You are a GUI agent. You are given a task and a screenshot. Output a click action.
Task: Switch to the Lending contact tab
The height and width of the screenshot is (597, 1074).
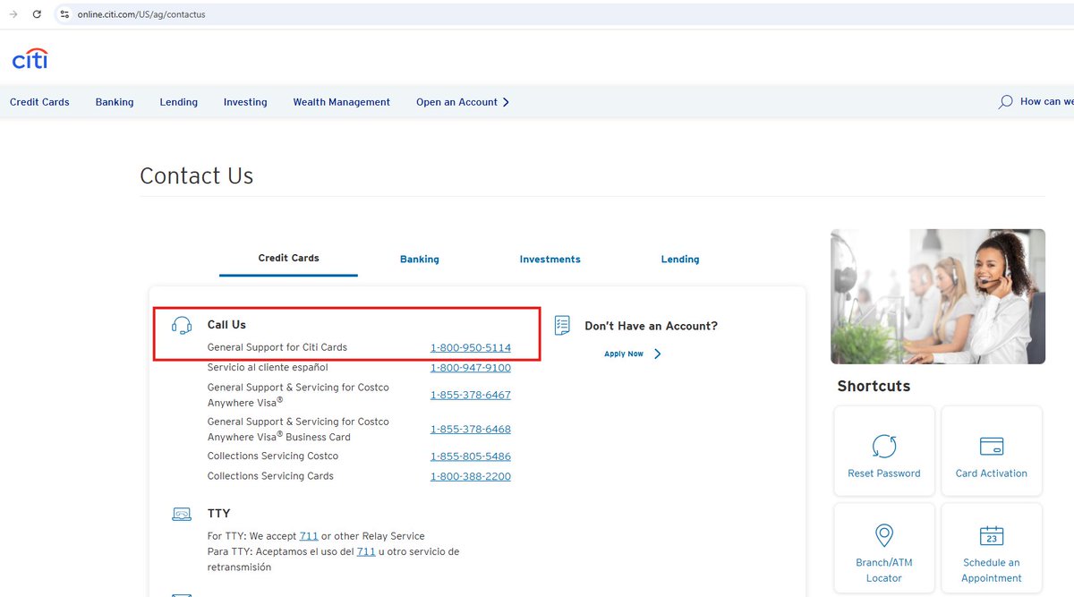680,260
